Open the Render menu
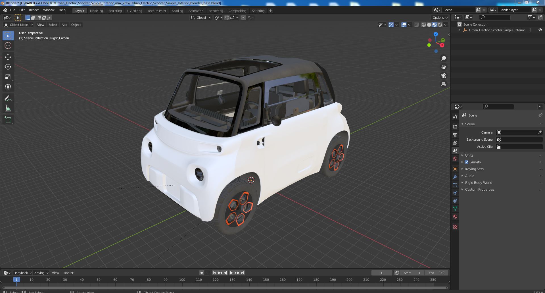 click(x=34, y=10)
